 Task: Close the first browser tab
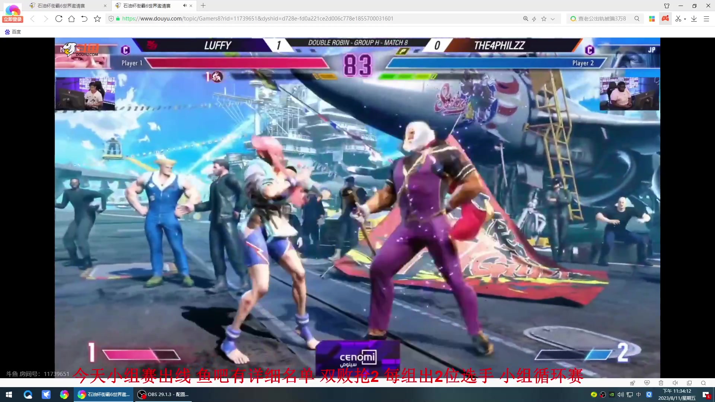(105, 6)
